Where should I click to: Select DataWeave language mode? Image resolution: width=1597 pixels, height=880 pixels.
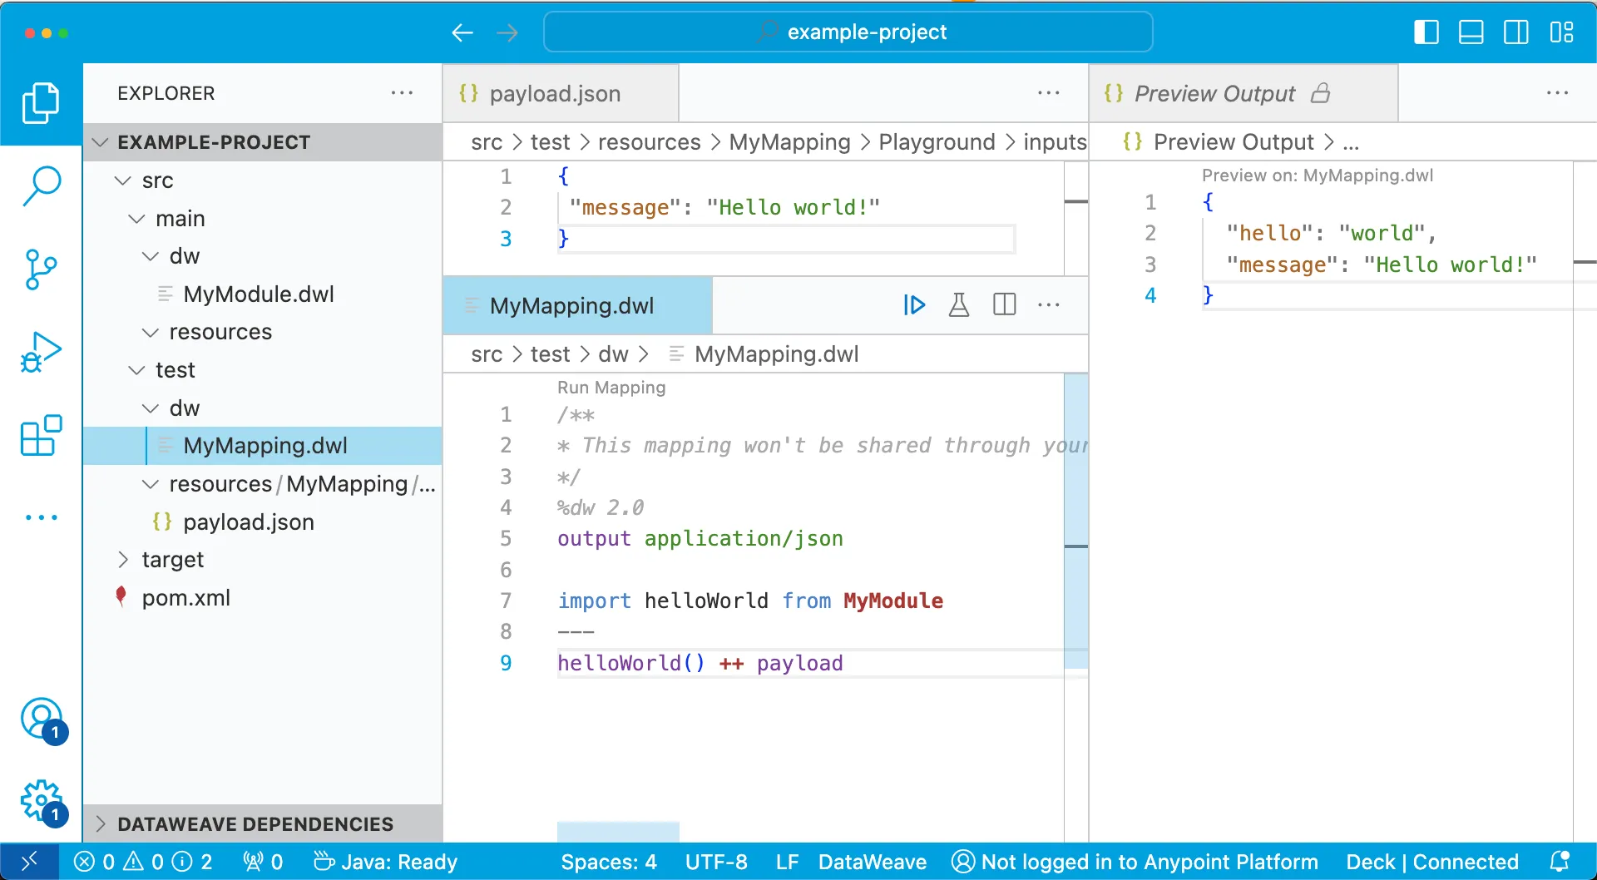pyautogui.click(x=873, y=862)
